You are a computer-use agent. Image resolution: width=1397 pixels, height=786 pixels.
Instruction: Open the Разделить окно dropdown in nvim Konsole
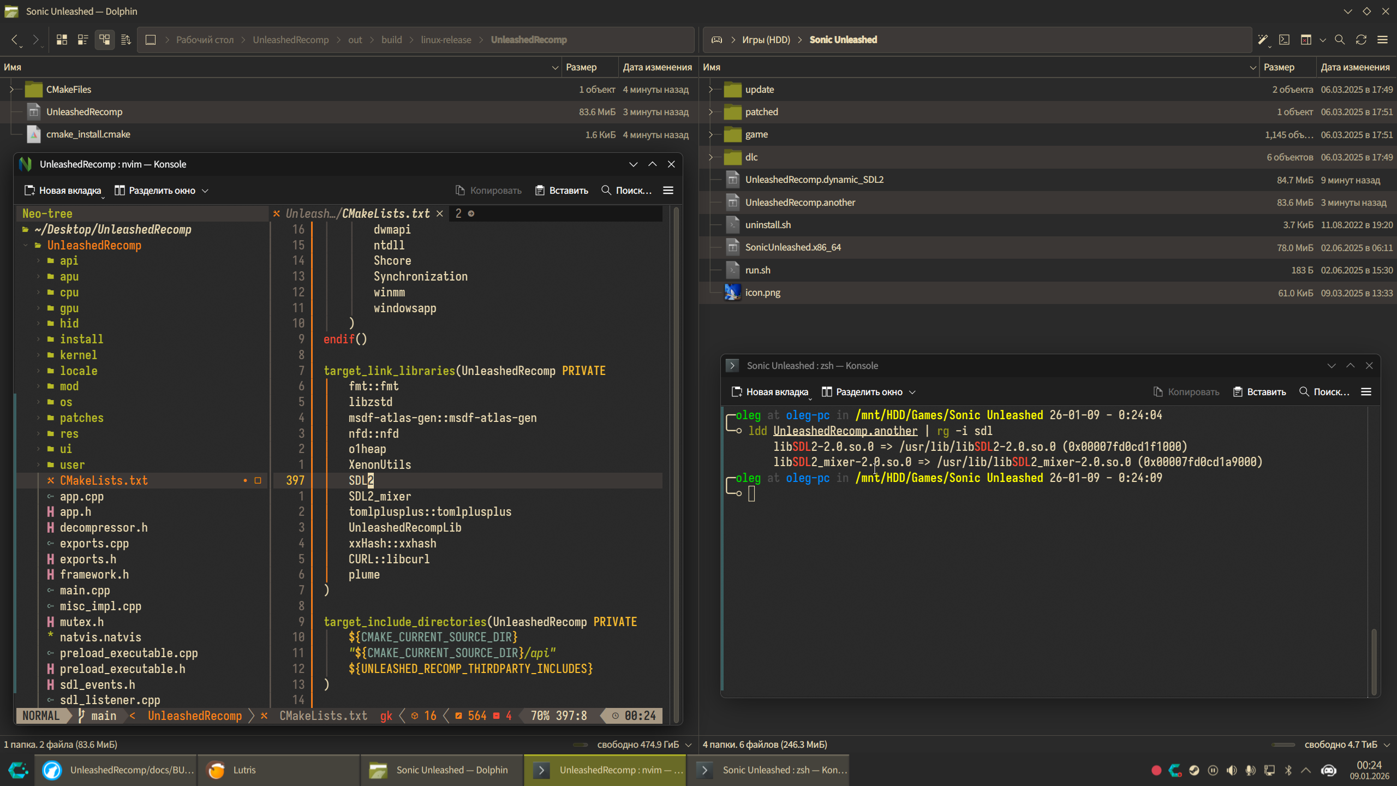pyautogui.click(x=205, y=190)
